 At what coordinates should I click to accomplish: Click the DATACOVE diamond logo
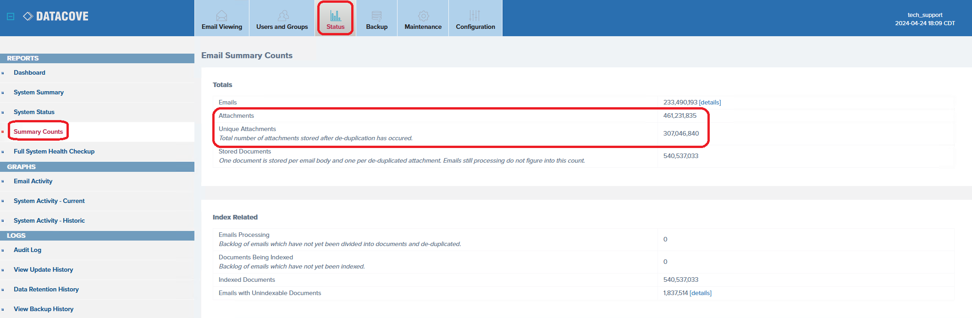[x=28, y=16]
